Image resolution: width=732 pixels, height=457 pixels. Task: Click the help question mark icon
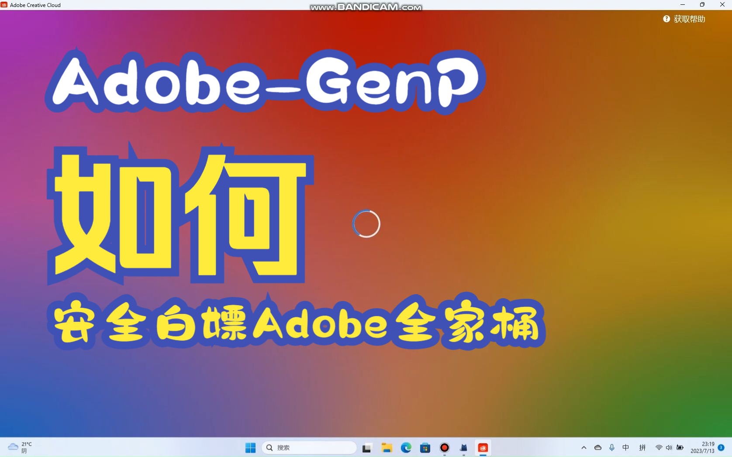[x=666, y=19]
